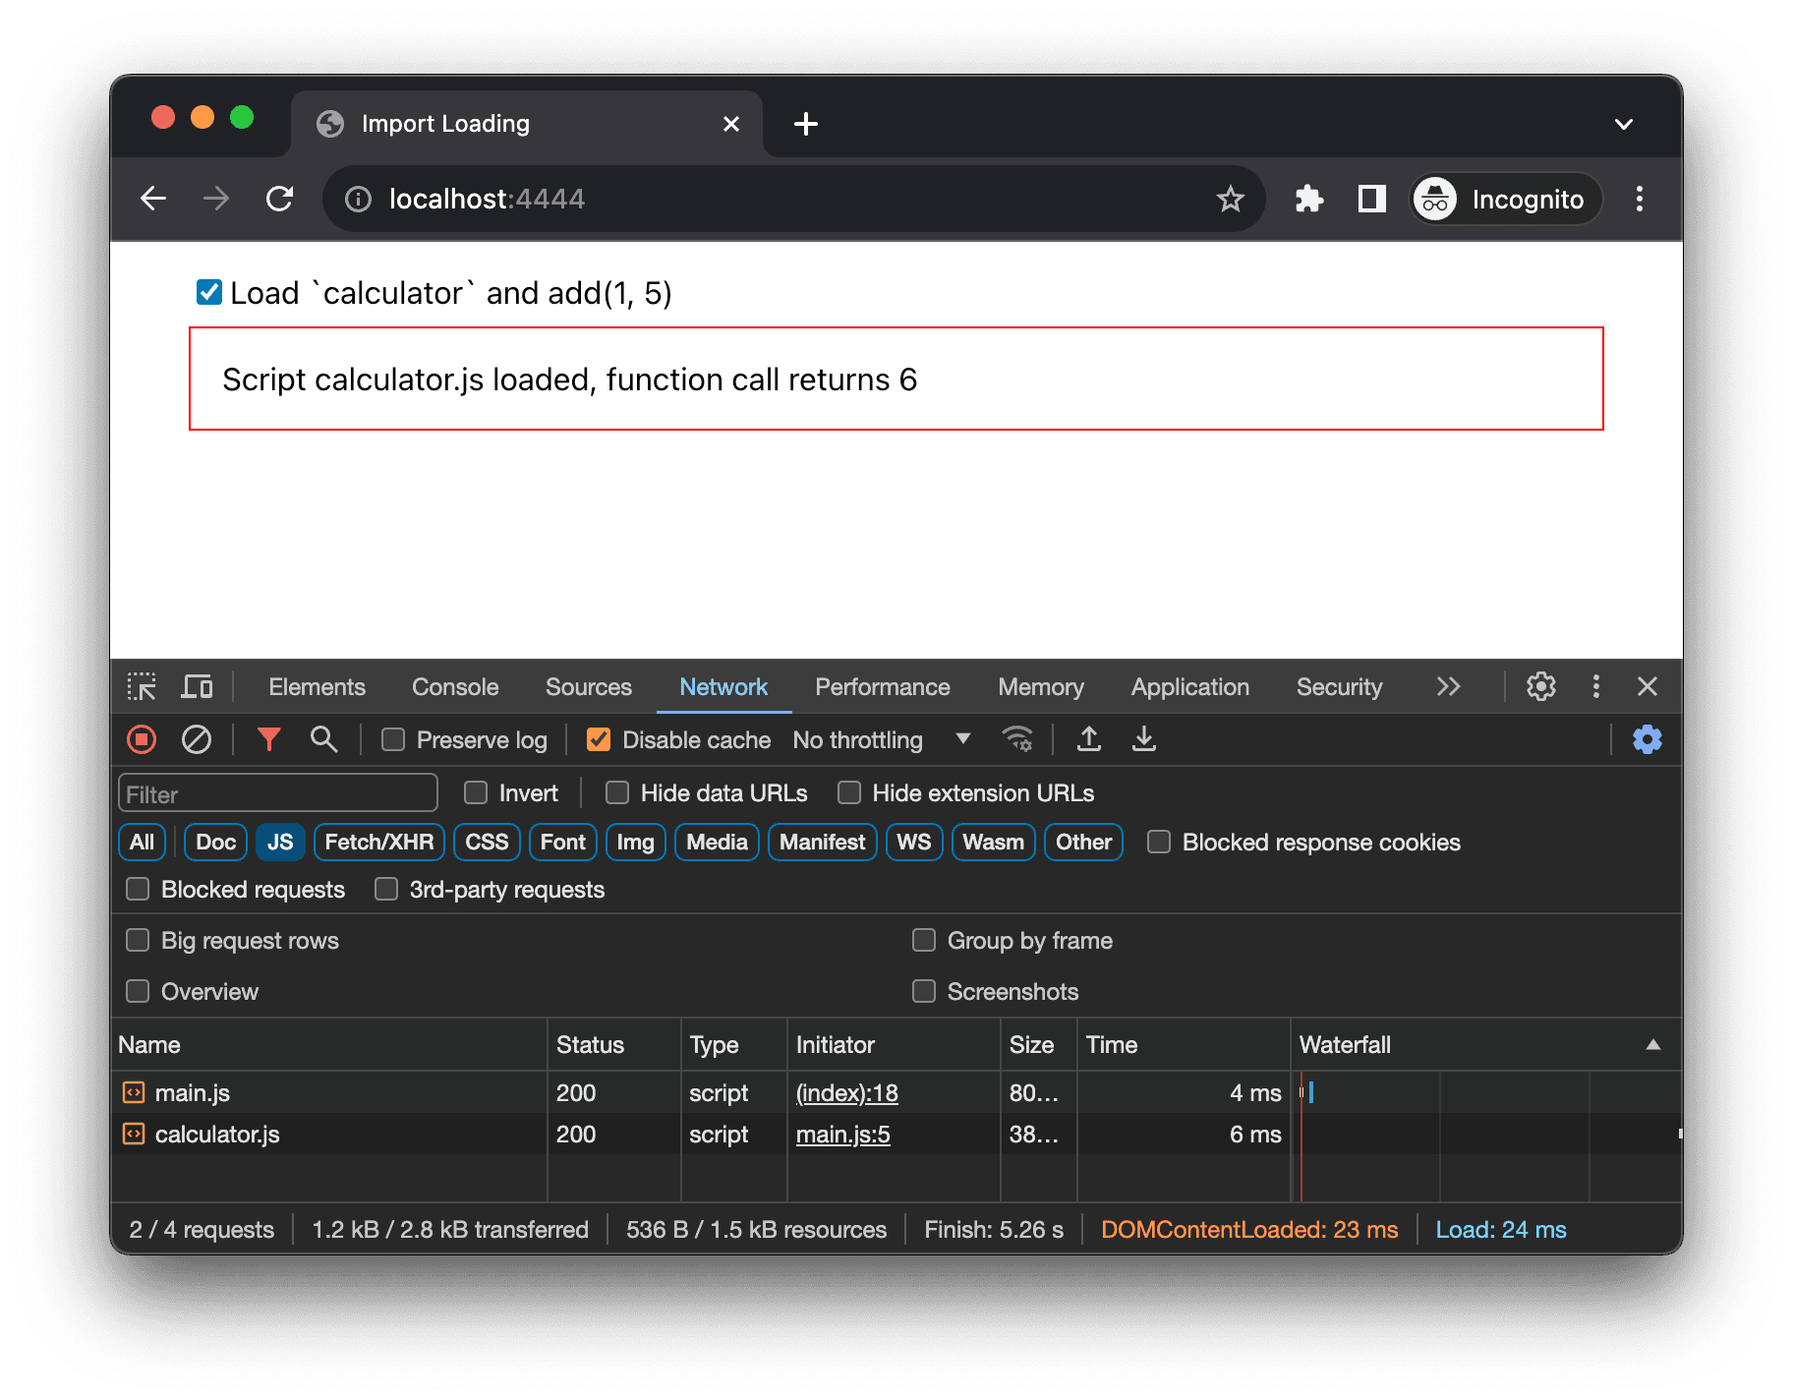Open the network request search

point(324,739)
